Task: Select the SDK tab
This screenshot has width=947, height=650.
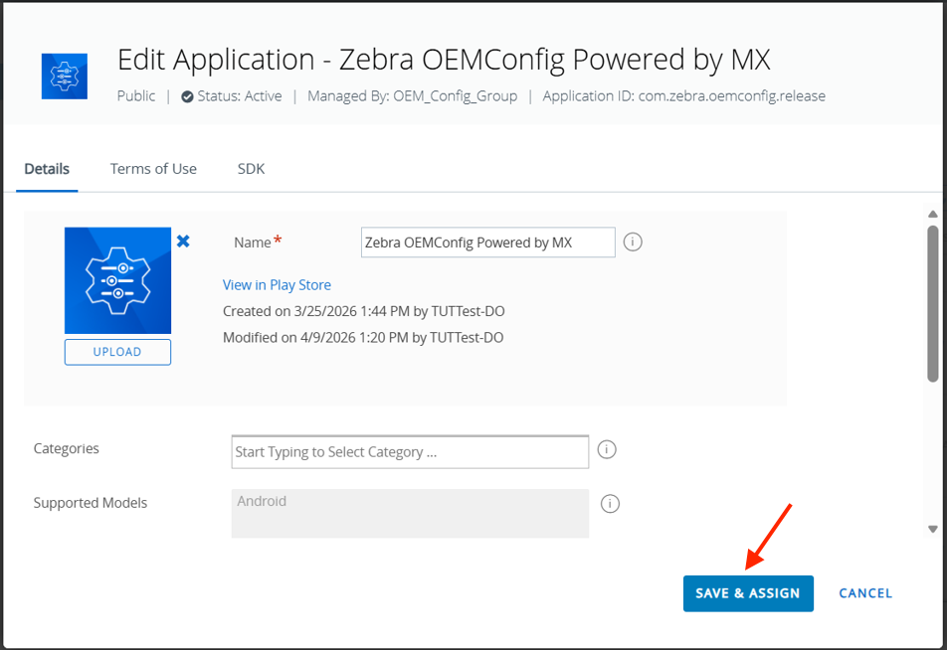Action: coord(251,169)
